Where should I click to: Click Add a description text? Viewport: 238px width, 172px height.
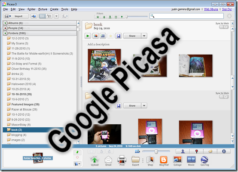tap(98, 44)
